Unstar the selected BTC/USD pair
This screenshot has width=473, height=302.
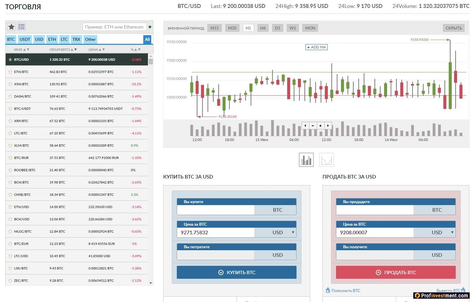[10, 59]
